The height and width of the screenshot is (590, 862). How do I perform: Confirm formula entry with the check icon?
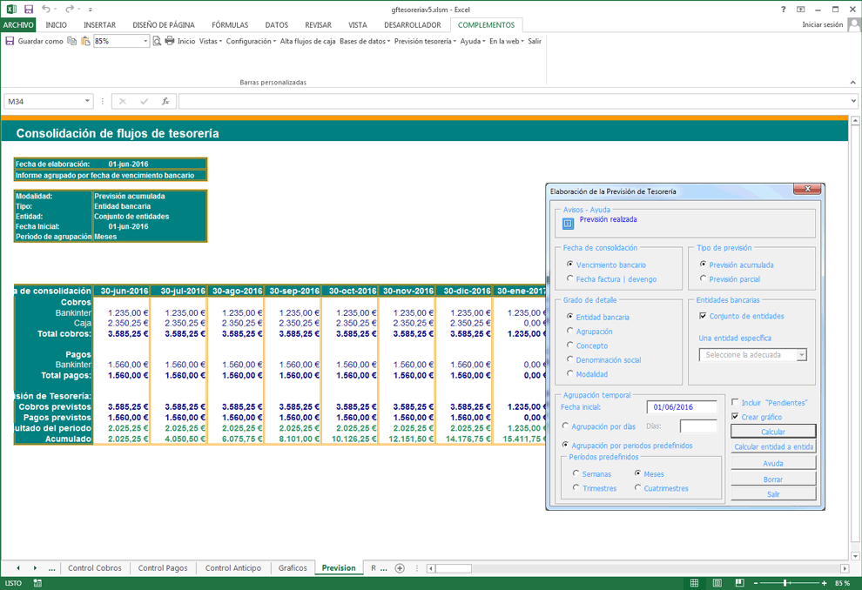144,101
